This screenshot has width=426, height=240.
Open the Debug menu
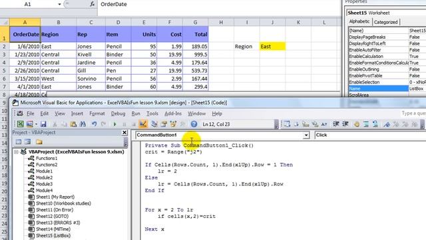(118, 113)
